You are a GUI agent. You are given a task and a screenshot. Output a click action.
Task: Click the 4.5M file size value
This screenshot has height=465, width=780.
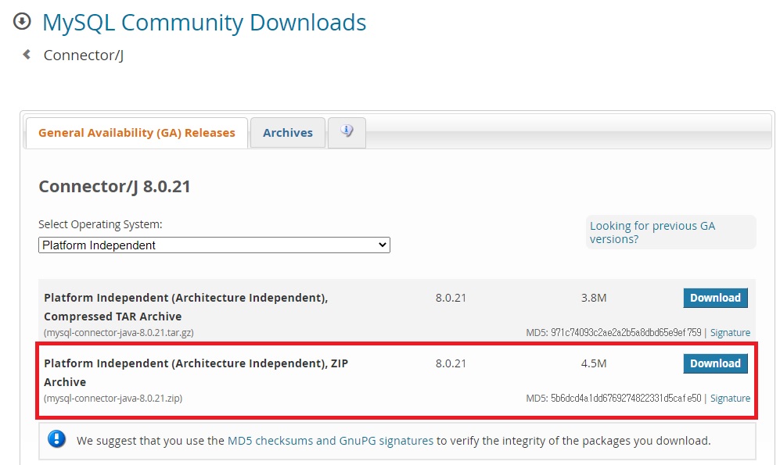pos(594,363)
